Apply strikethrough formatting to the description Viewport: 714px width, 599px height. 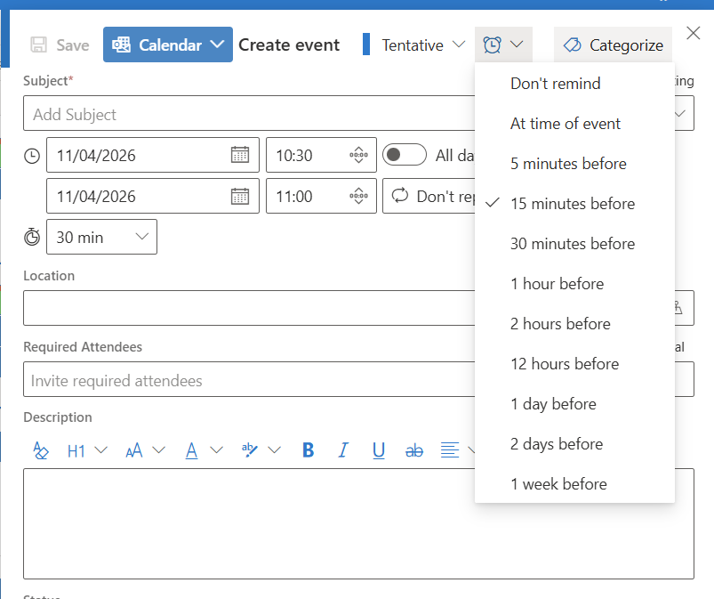413,450
